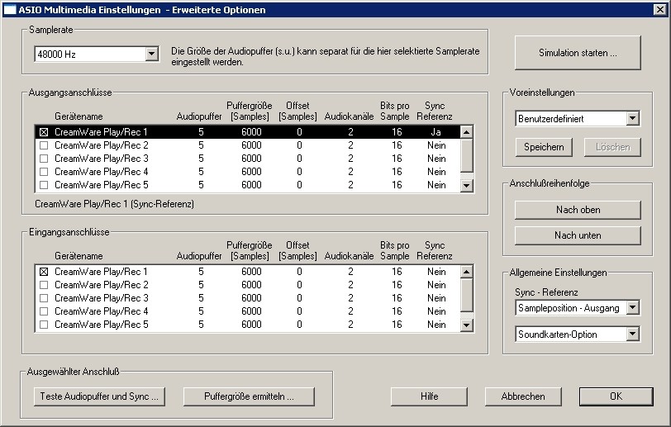Viewport: 671px width, 427px height.
Task: Click the Löschen preset button
Action: (x=612, y=147)
